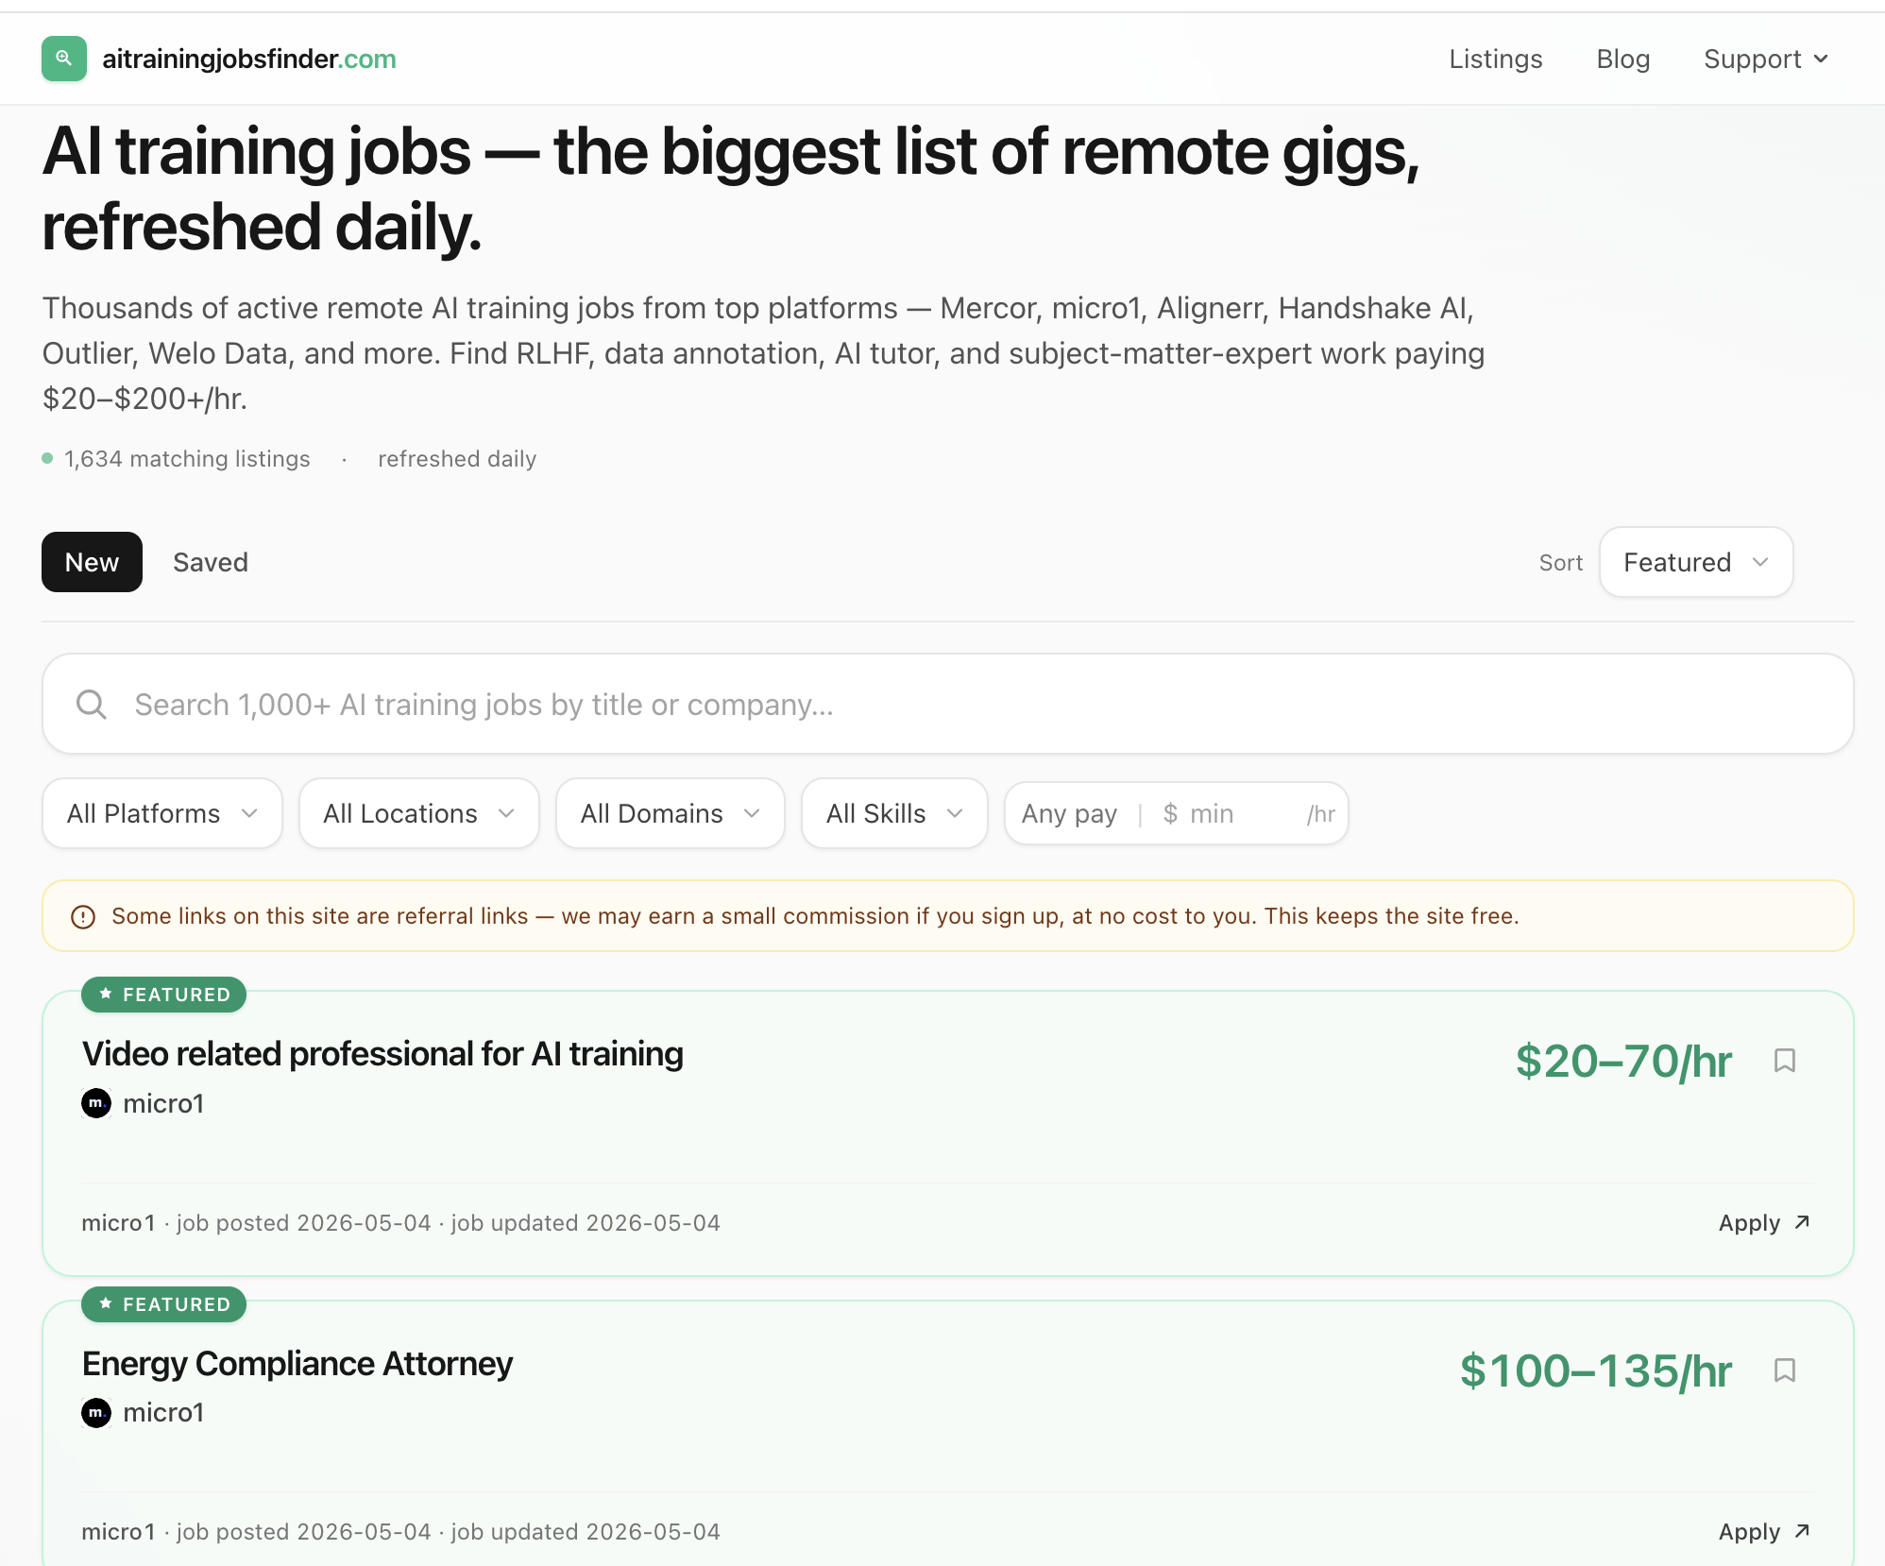This screenshot has height=1566, width=1885.
Task: Click the FEATURED badge on the Energy Compliance Attorney card
Action: tap(163, 1304)
